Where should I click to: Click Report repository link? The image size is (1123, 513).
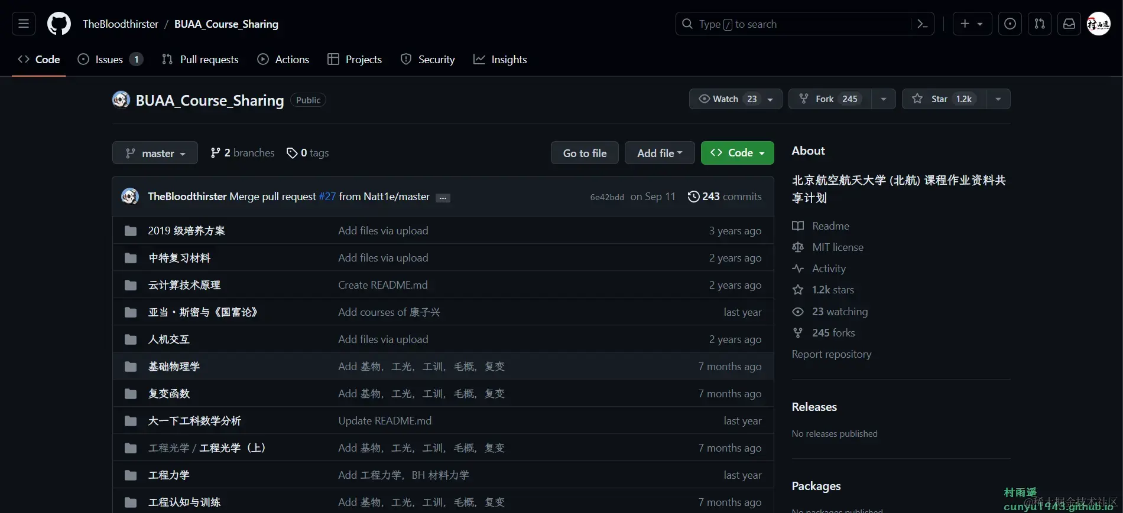click(832, 354)
